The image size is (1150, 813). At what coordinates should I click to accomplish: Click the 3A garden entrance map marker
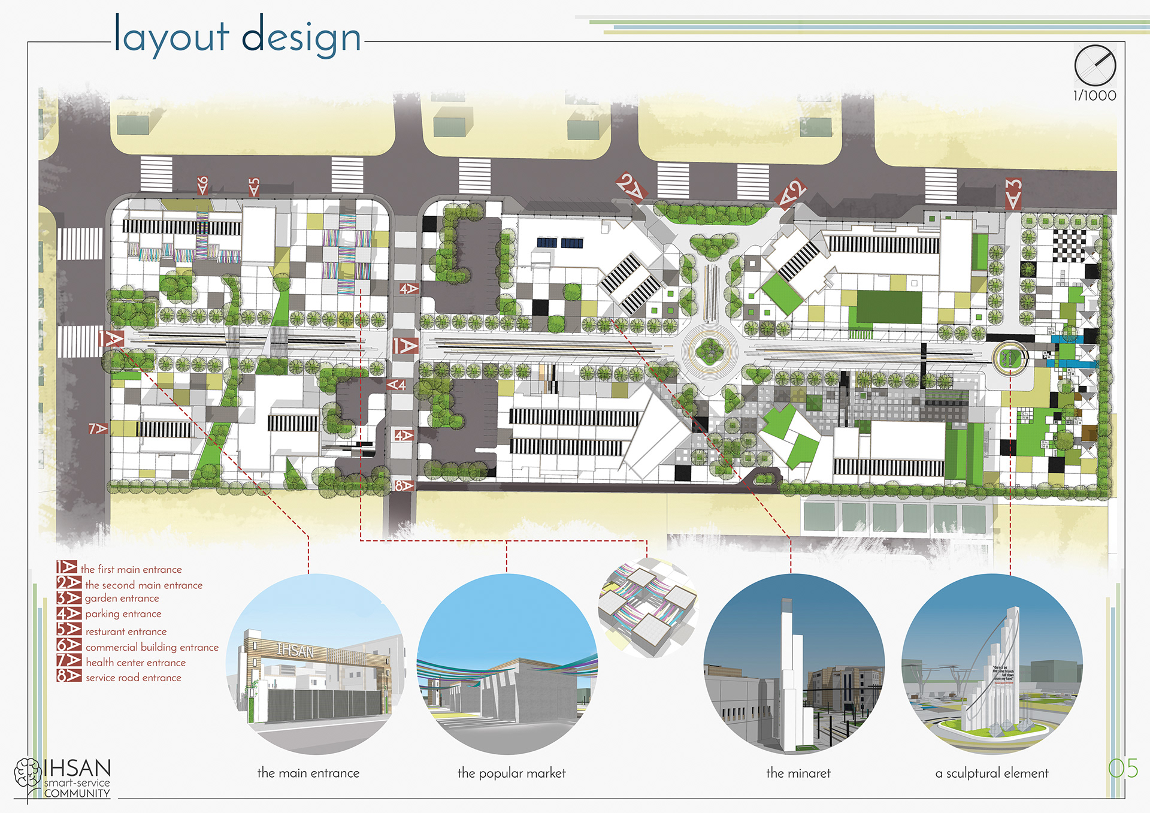(1013, 194)
